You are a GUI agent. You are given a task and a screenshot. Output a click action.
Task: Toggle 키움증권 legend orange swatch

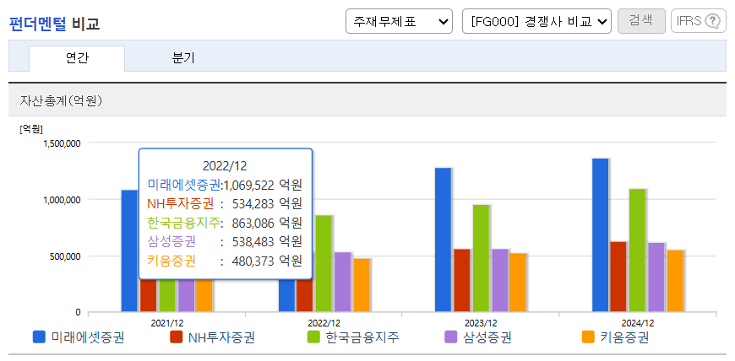coord(587,337)
